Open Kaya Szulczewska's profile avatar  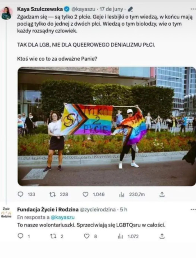point(7,13)
